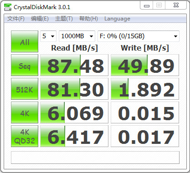190x173 pixels.
Task: Start the 4K QD32 test
Action: point(25,136)
